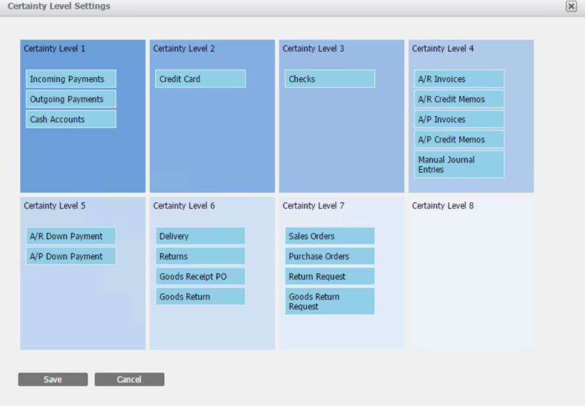
Task: Select the Goods Receipt PO item
Action: point(200,277)
